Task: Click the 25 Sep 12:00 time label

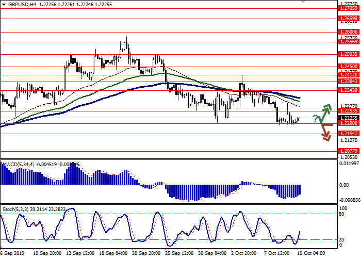Action: [179, 253]
